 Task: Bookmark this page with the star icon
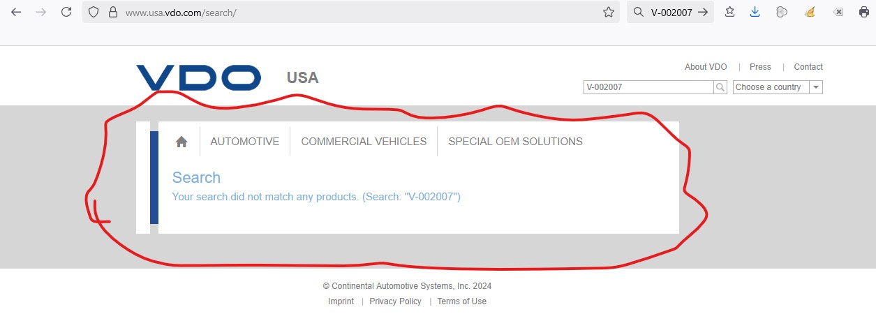(608, 12)
